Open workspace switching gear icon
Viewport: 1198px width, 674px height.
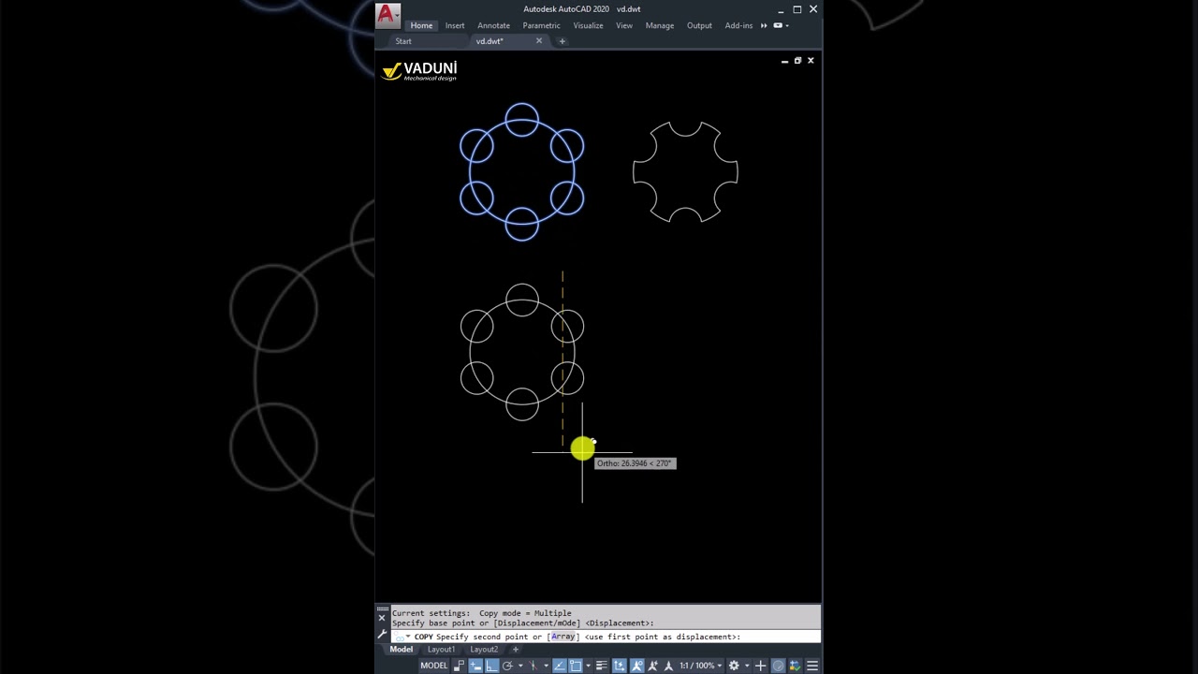point(734,666)
